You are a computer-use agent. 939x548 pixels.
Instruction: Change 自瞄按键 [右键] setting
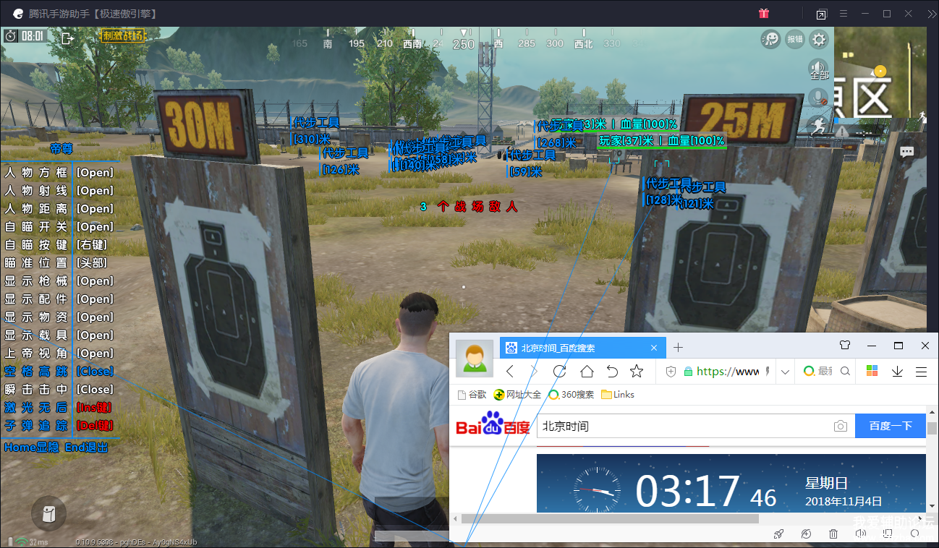pyautogui.click(x=56, y=245)
